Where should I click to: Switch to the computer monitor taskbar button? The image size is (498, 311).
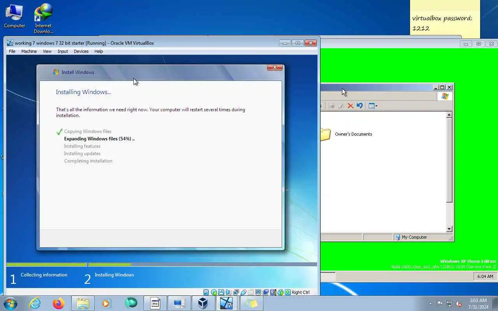179,303
